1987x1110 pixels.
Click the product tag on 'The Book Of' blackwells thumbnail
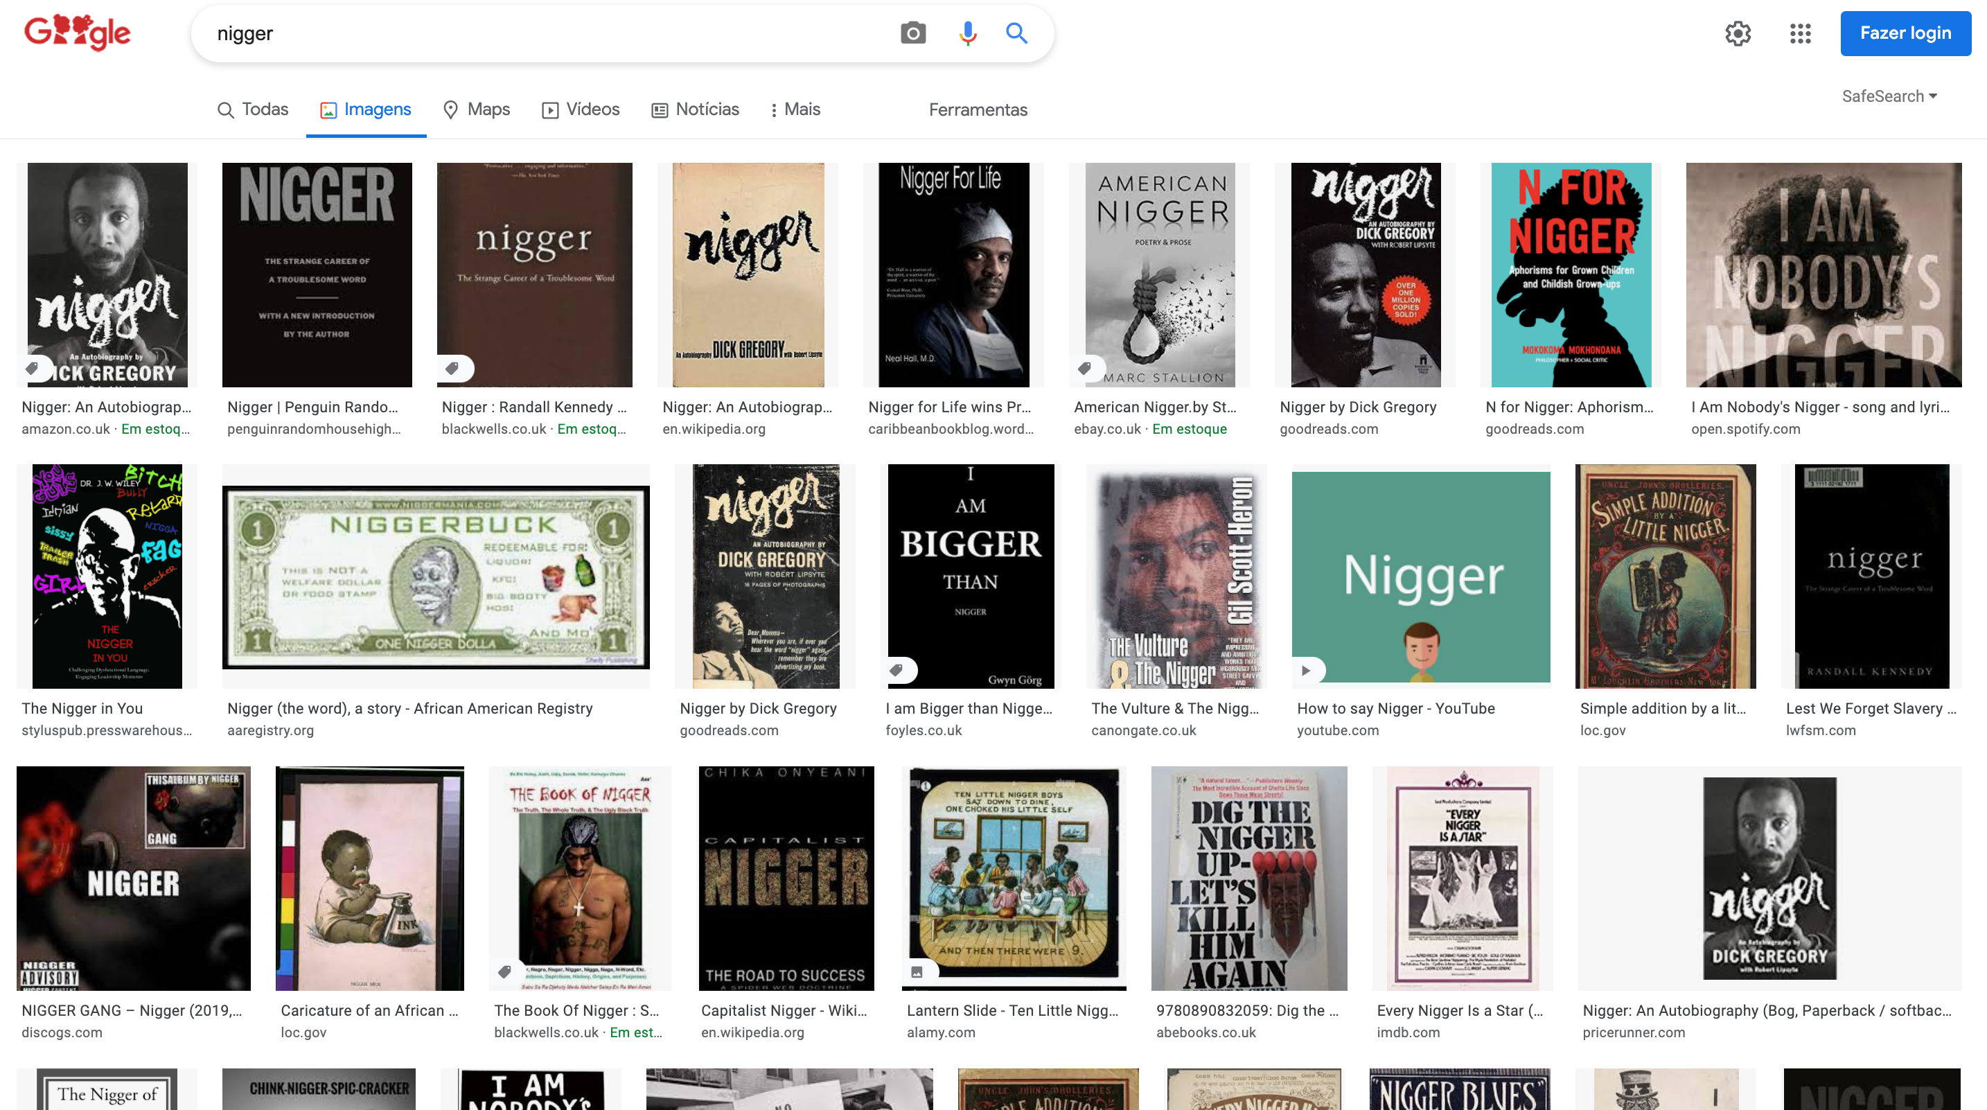(x=505, y=972)
